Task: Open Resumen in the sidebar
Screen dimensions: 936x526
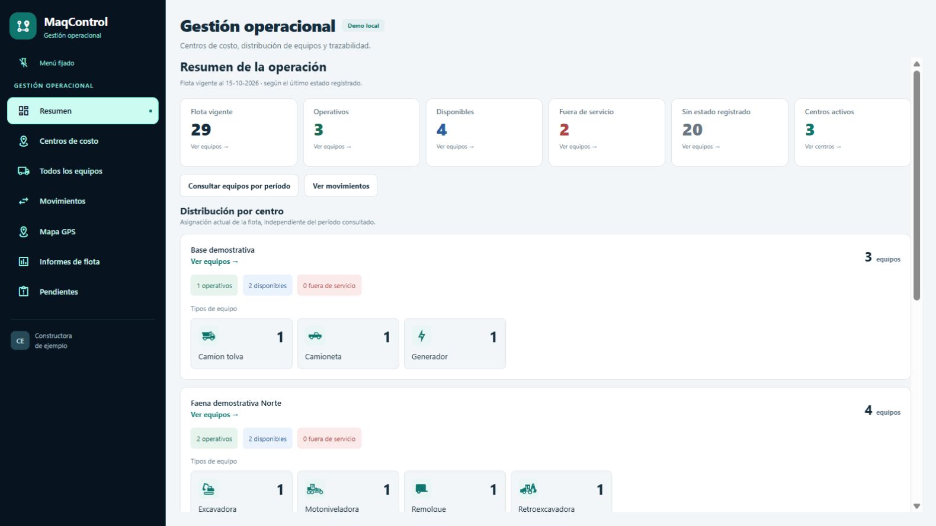Action: pyautogui.click(x=83, y=111)
